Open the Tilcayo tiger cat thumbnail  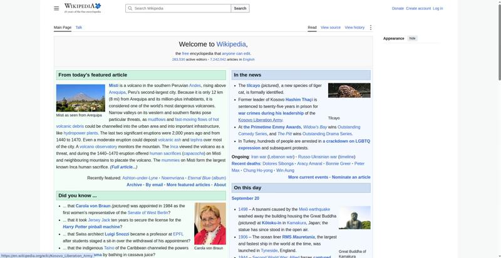point(349,90)
